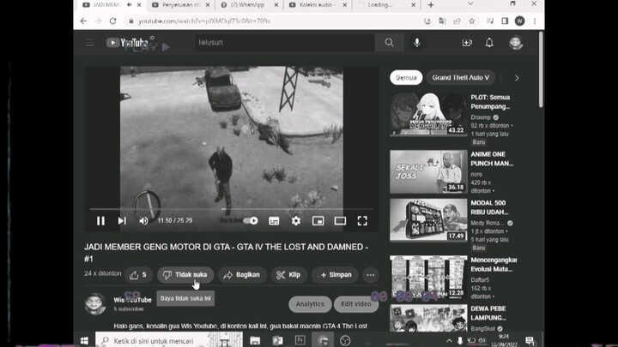Like the video with thumbs up

coord(138,275)
